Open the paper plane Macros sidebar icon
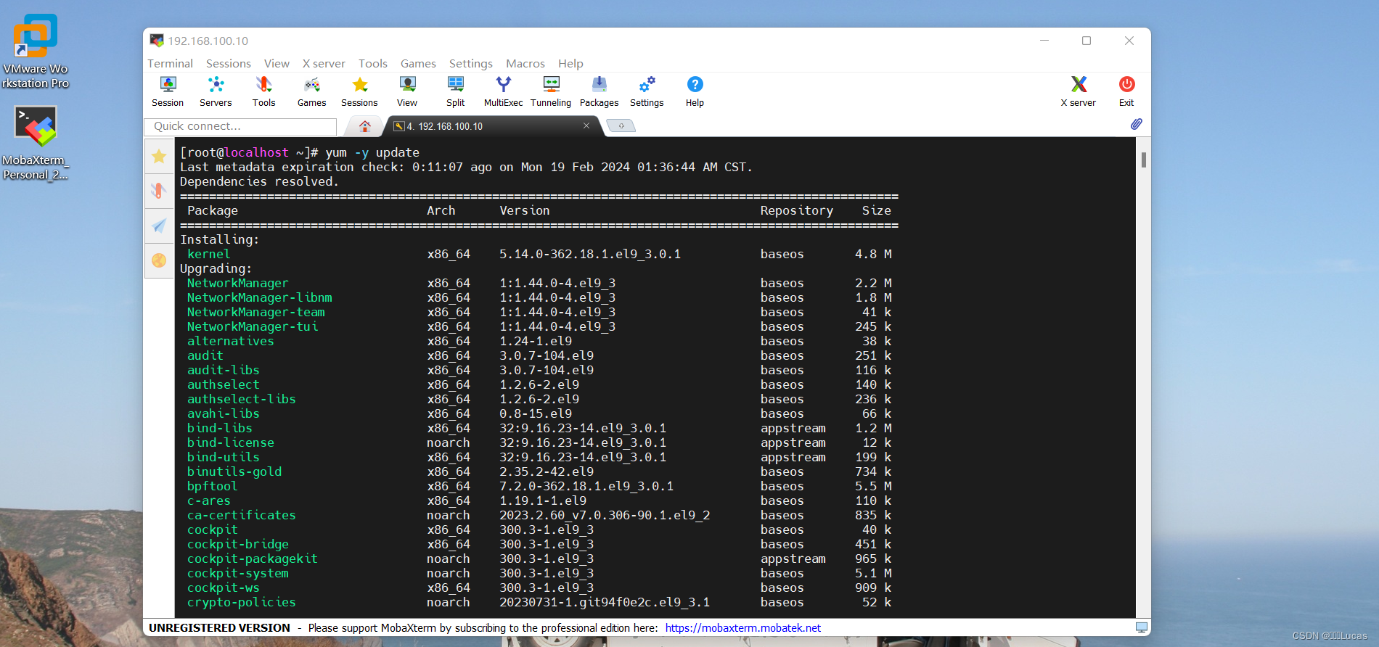This screenshot has height=647, width=1379. coord(159,226)
